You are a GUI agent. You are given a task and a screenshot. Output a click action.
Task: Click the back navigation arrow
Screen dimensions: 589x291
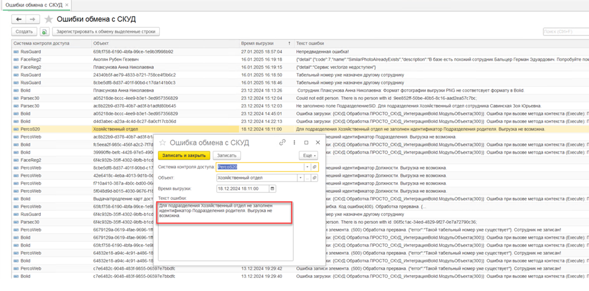[x=20, y=19]
